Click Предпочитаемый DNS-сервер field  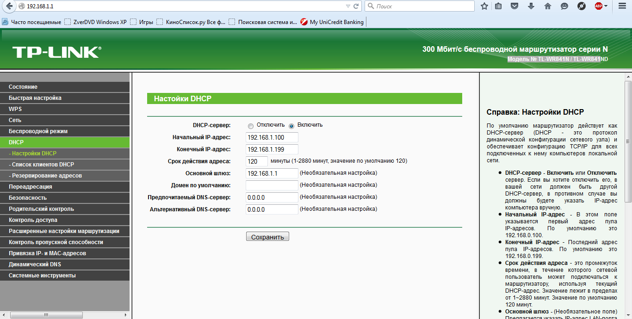(272, 197)
